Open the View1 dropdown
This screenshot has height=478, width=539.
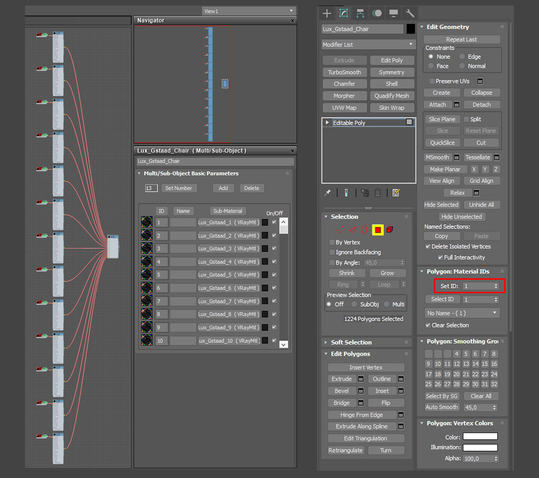click(249, 11)
